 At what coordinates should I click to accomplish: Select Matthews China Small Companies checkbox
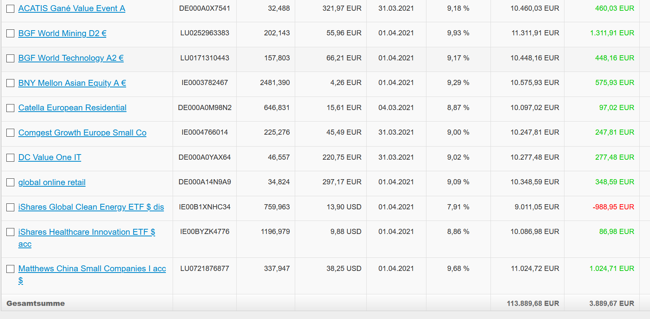pos(10,269)
